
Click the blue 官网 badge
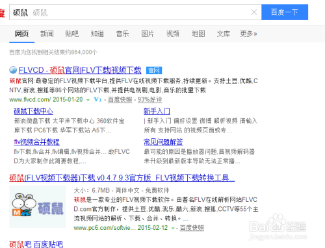coord(154,70)
